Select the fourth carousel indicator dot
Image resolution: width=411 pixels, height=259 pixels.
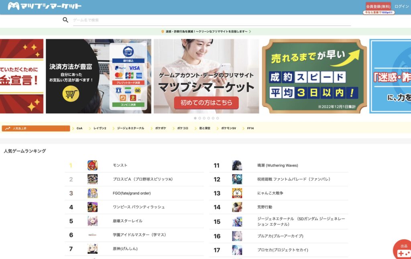pyautogui.click(x=209, y=118)
